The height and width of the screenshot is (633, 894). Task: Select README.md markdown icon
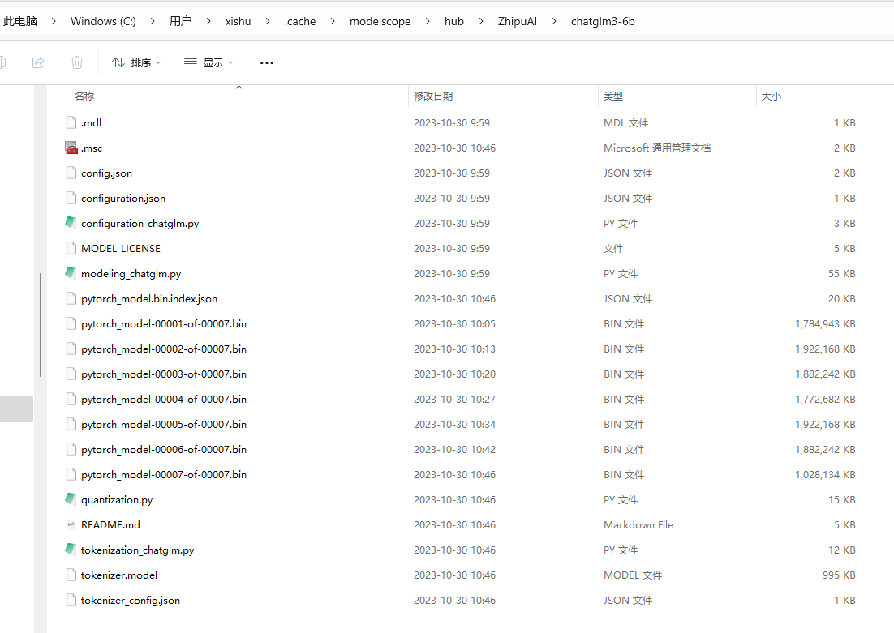tap(71, 524)
